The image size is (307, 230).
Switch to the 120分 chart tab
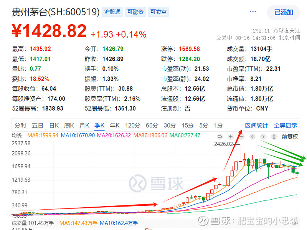[x=133, y=126]
